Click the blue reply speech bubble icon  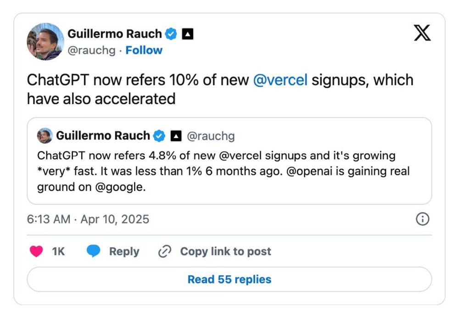coord(94,251)
